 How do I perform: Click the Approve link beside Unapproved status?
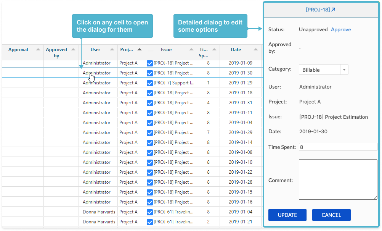[x=341, y=29]
